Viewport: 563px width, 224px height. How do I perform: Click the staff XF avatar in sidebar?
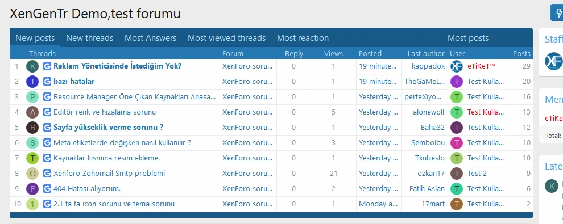tap(554, 61)
